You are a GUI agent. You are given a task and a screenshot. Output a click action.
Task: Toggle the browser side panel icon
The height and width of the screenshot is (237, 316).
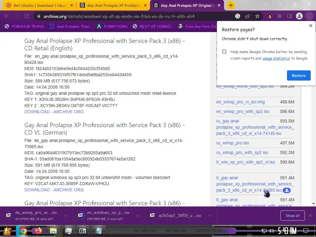[289, 16]
